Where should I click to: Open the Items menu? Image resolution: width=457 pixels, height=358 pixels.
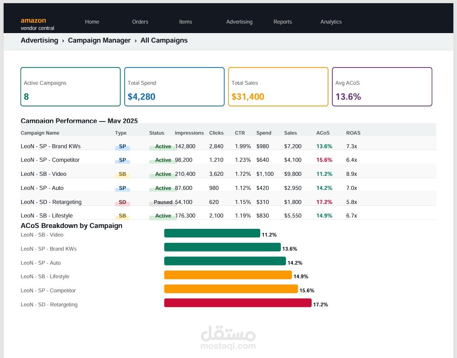coord(185,22)
